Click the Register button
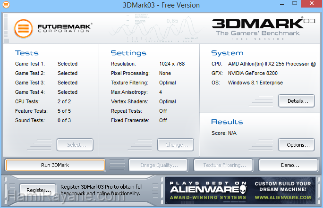 pos(38,190)
